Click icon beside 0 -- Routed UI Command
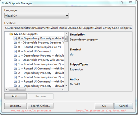138x115 pixels. 15,51
